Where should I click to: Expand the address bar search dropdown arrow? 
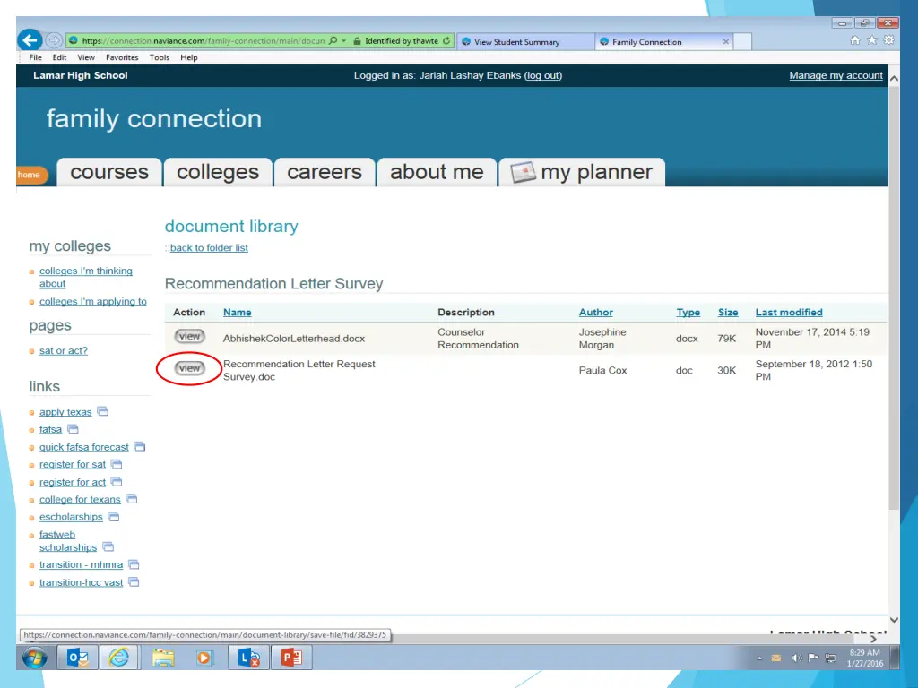(x=344, y=41)
